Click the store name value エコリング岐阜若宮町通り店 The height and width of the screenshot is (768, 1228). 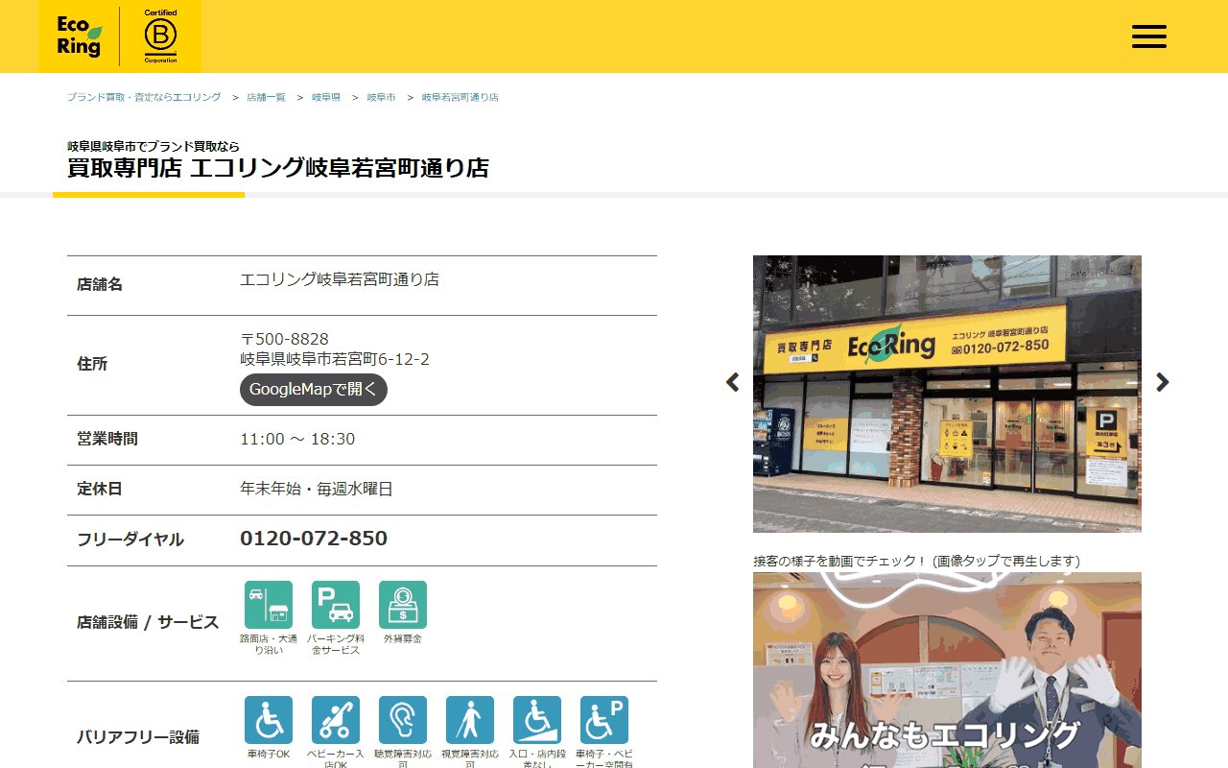[x=340, y=279]
